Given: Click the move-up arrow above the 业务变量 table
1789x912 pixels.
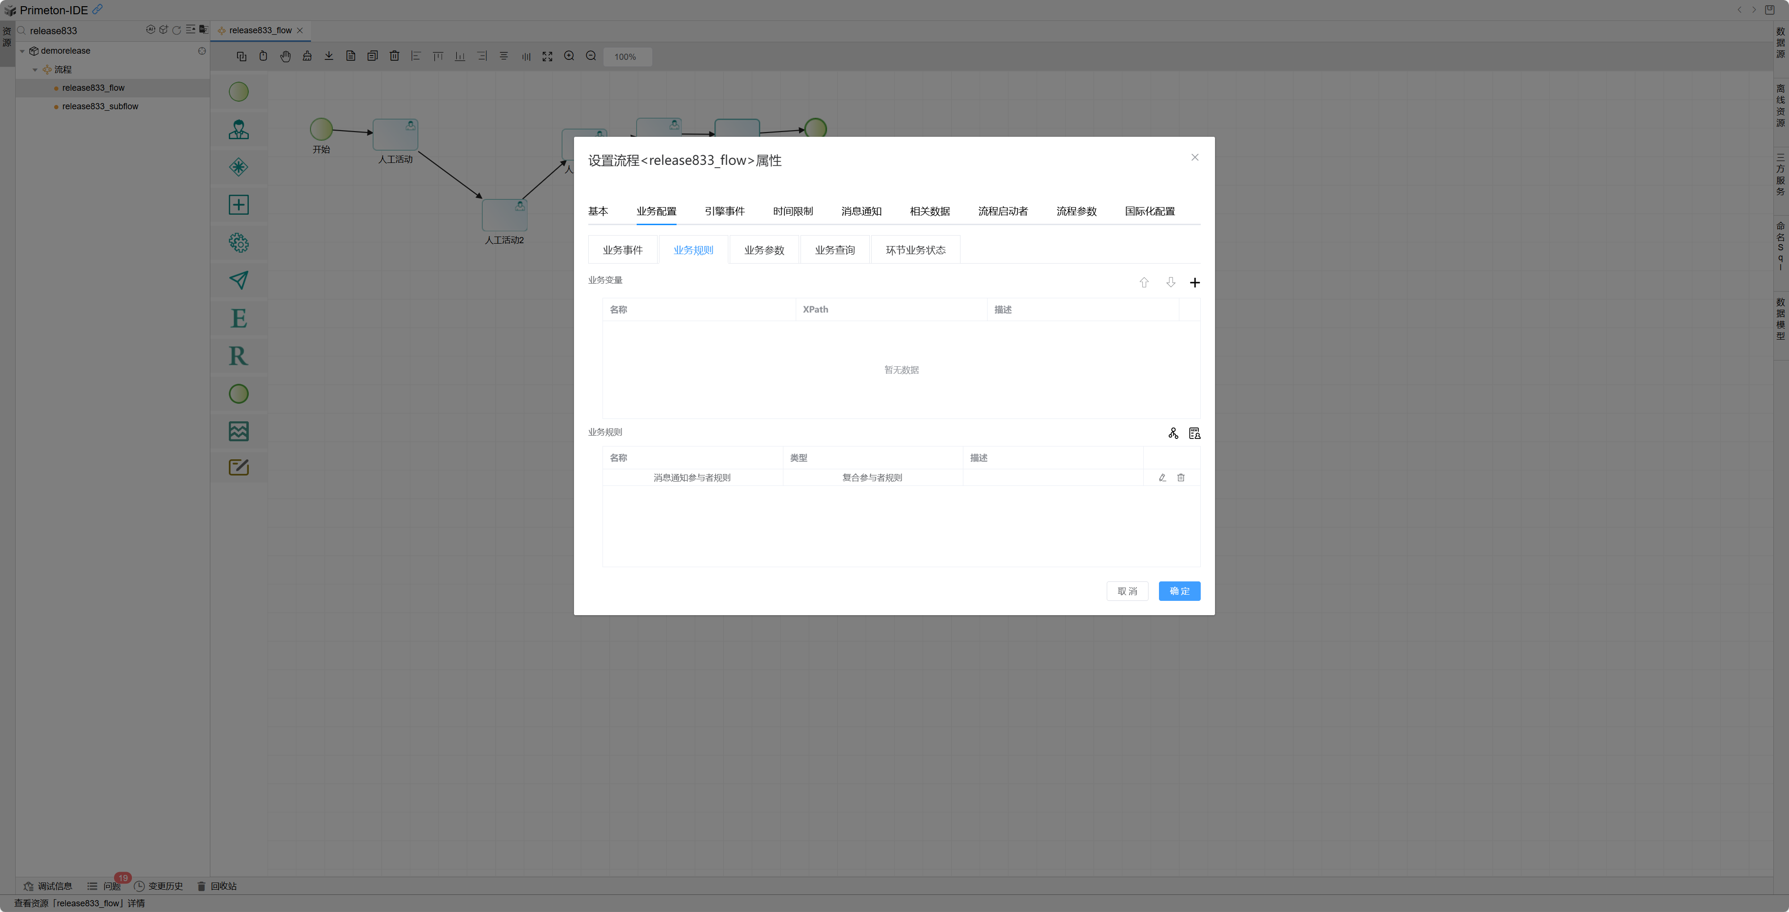Looking at the screenshot, I should pyautogui.click(x=1144, y=283).
